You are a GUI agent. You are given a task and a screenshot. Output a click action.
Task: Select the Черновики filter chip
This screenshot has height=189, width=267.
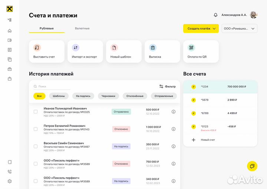tap(108, 96)
